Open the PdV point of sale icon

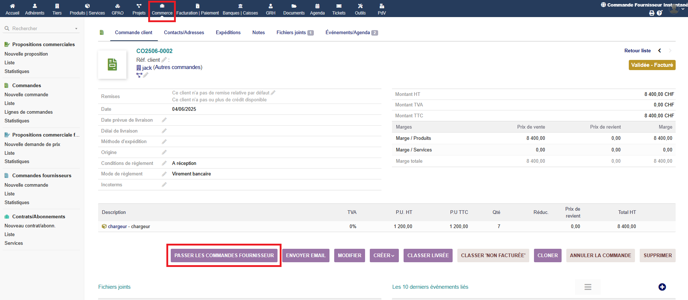(381, 6)
